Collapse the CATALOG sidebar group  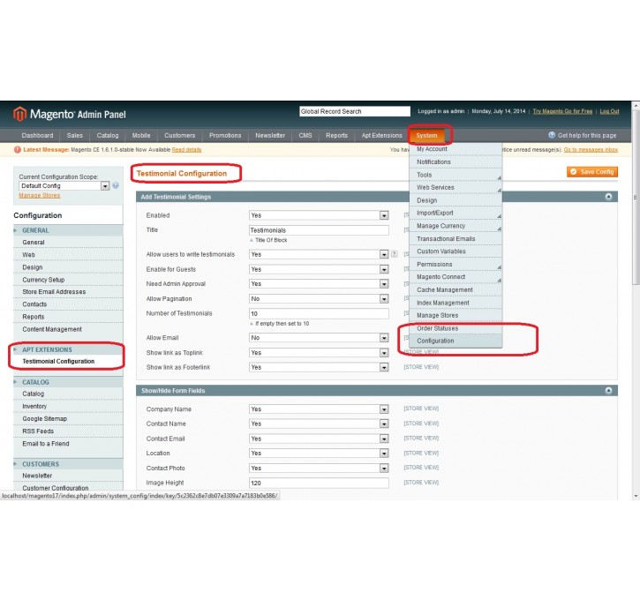point(68,382)
